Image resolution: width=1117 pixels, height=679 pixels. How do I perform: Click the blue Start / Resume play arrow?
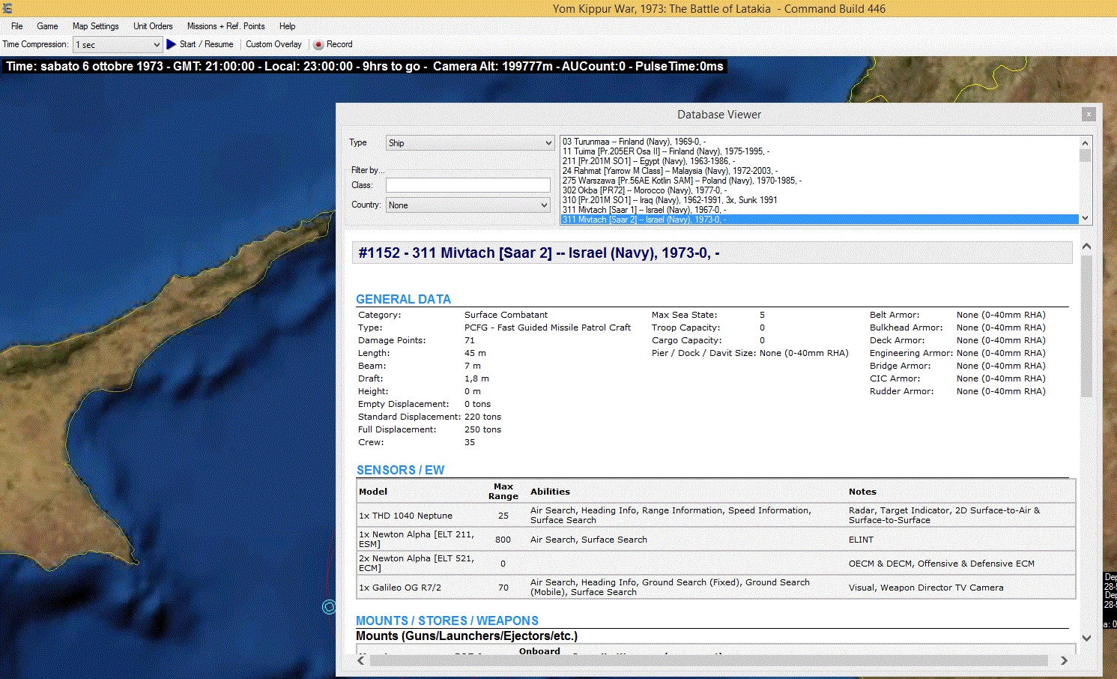click(x=171, y=44)
